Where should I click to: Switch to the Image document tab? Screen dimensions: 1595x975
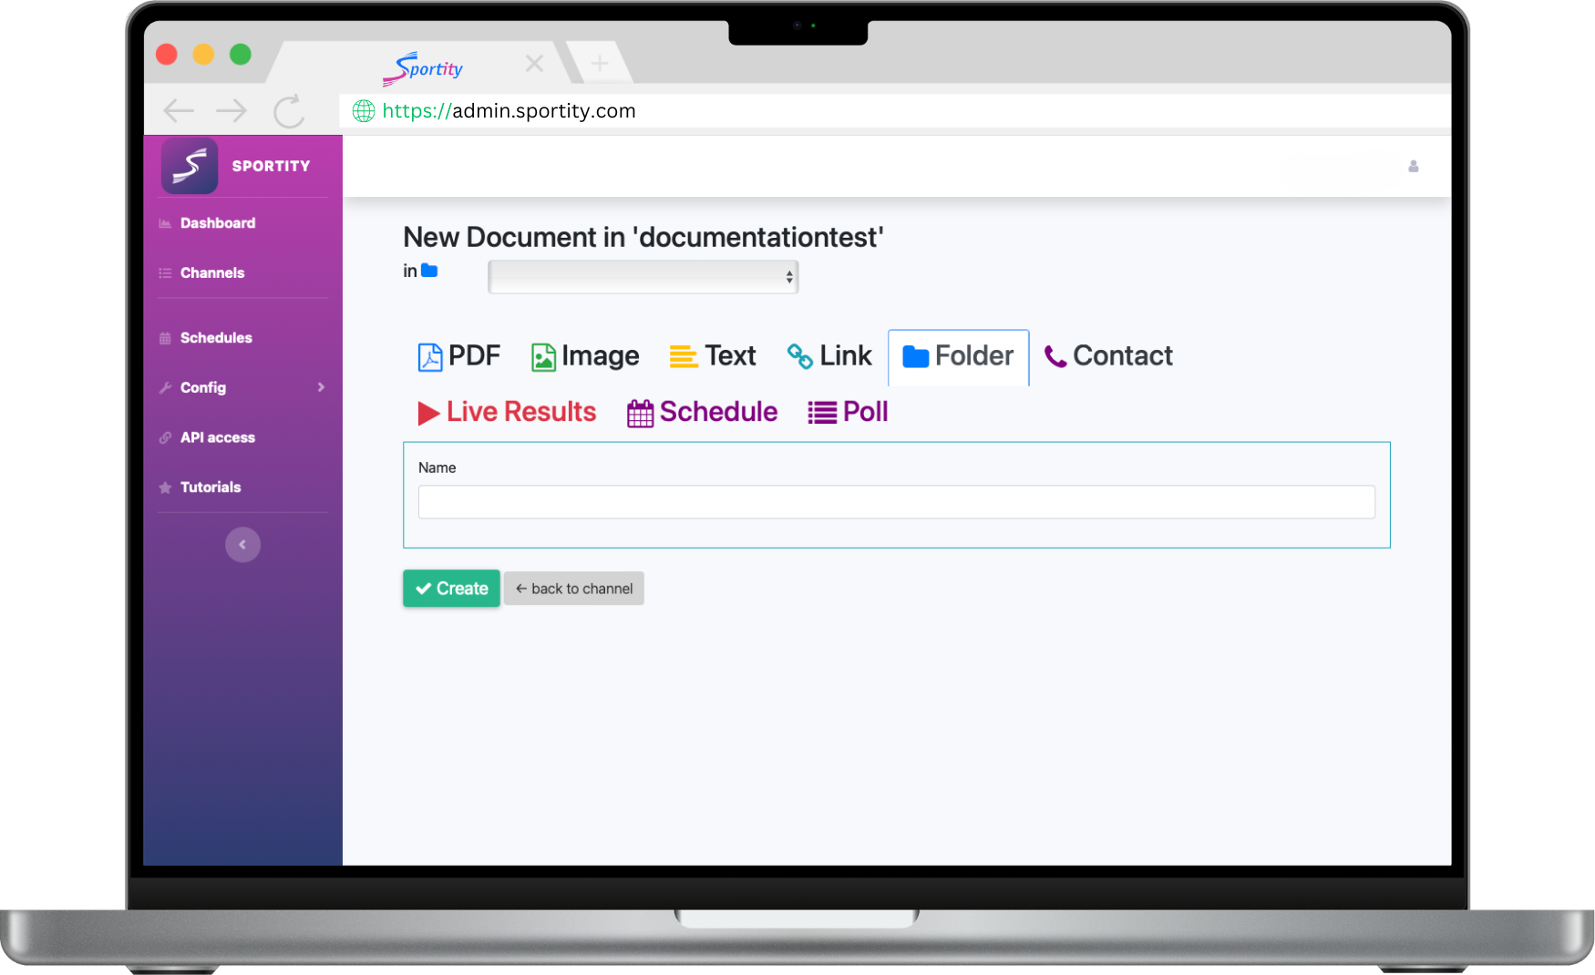pyautogui.click(x=585, y=356)
